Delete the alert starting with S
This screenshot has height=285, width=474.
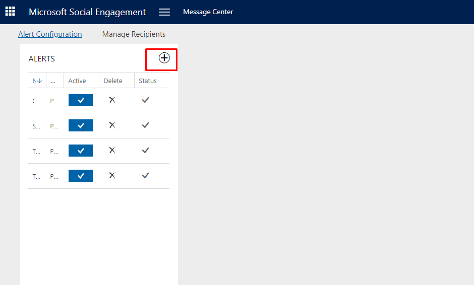(112, 125)
